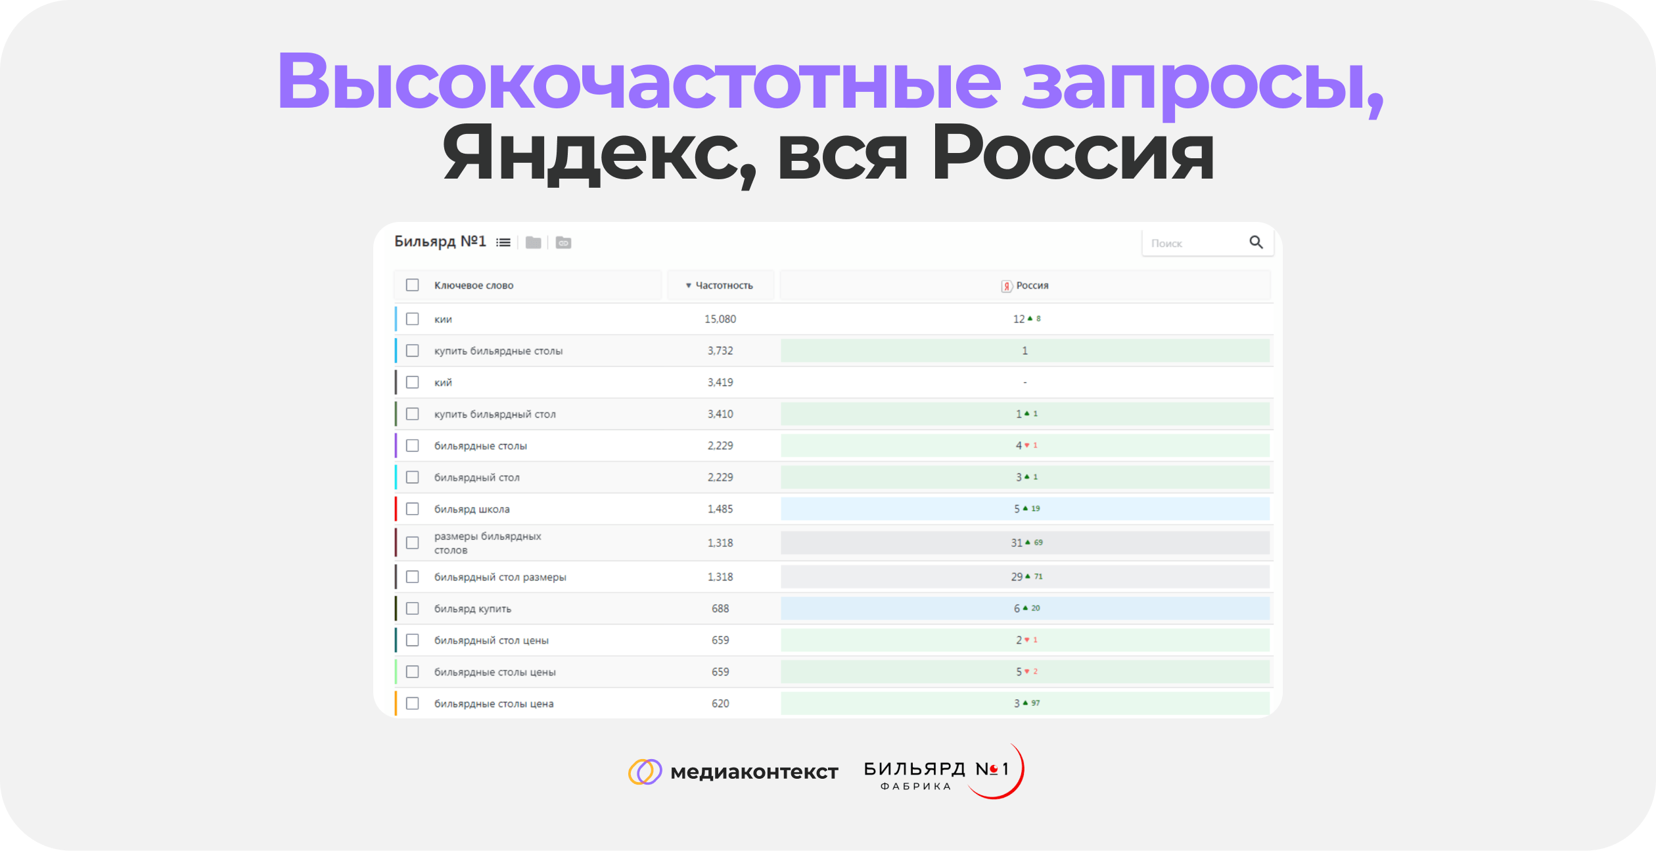Click frequency value 620
Viewport: 1656px width, 851px height.
pos(720,703)
